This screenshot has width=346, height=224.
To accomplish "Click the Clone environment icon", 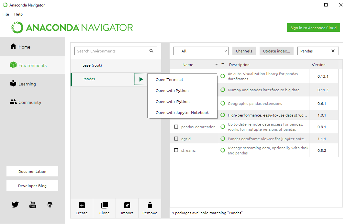I will pyautogui.click(x=104, y=205).
